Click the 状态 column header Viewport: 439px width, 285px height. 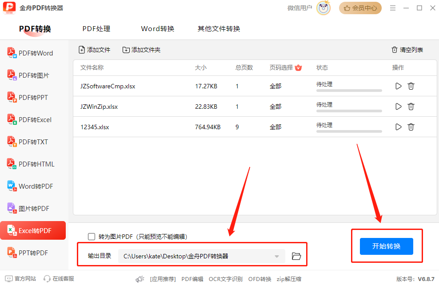(322, 67)
